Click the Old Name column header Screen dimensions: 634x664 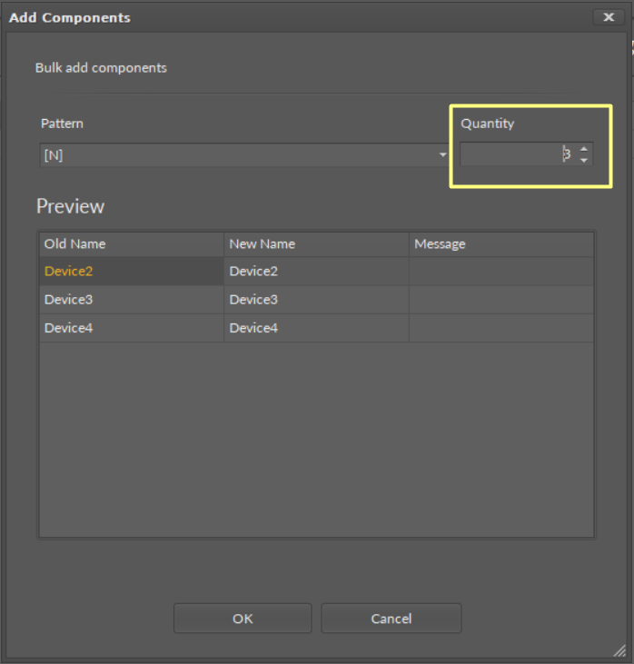[x=131, y=243]
